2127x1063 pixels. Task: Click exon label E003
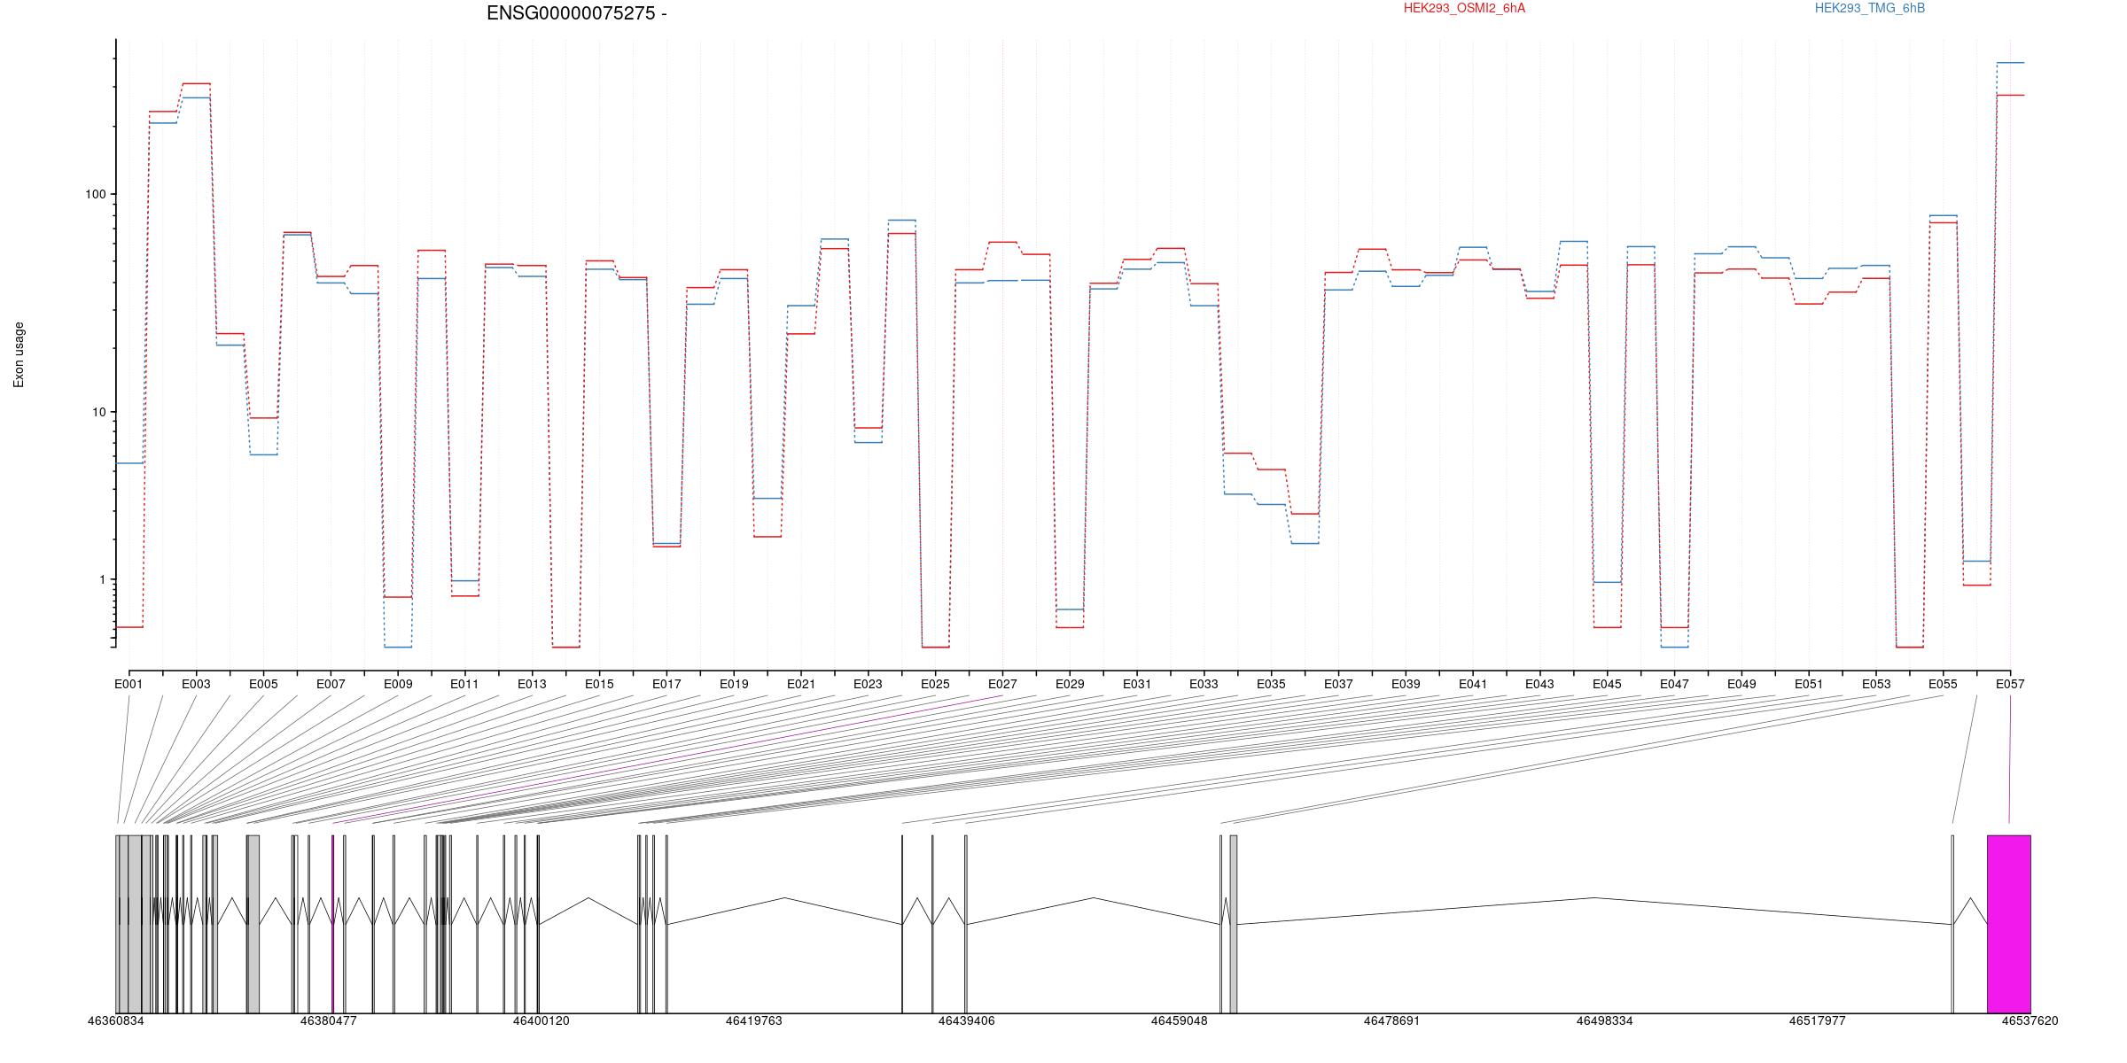coord(196,684)
